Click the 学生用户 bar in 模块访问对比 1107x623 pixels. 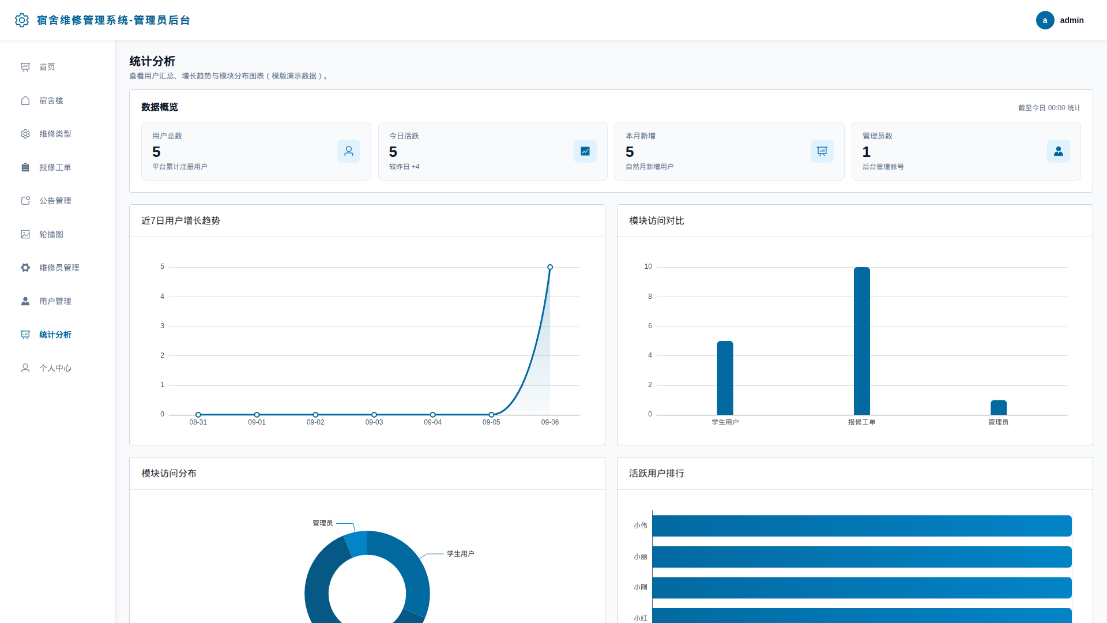tap(725, 378)
